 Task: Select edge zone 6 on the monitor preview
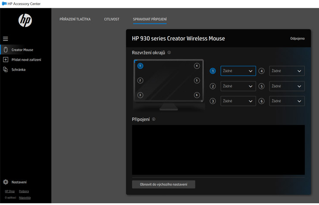click(197, 95)
